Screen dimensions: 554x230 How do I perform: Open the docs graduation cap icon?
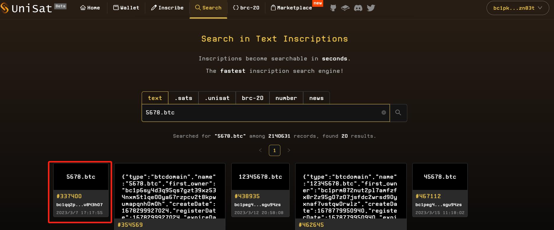[345, 8]
